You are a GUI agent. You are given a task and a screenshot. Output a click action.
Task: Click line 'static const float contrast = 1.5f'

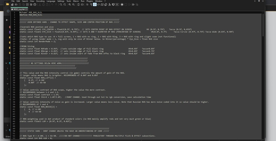(39, 95)
